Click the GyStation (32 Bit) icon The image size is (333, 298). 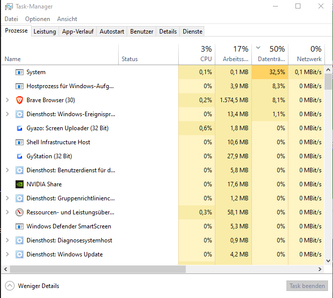point(20,156)
